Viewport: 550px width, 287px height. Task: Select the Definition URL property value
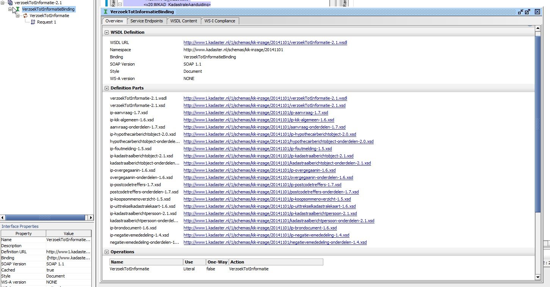pos(69,252)
